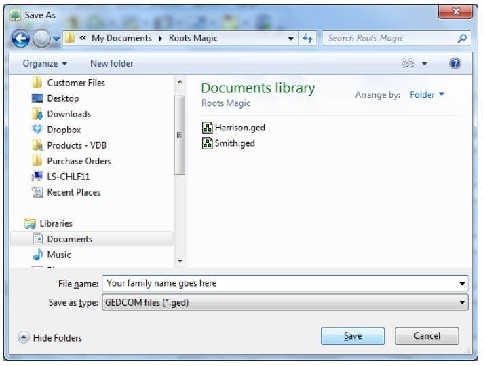Viewport: 483px width, 366px height.
Task: Click the Harrison.ged file icon
Action: click(208, 128)
